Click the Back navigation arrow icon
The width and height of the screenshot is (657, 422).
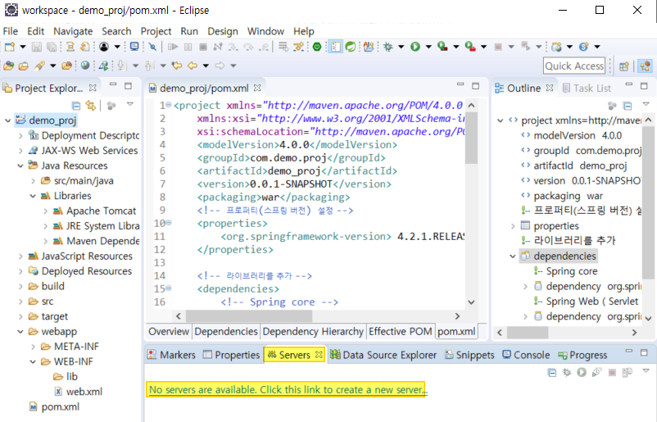[x=193, y=66]
